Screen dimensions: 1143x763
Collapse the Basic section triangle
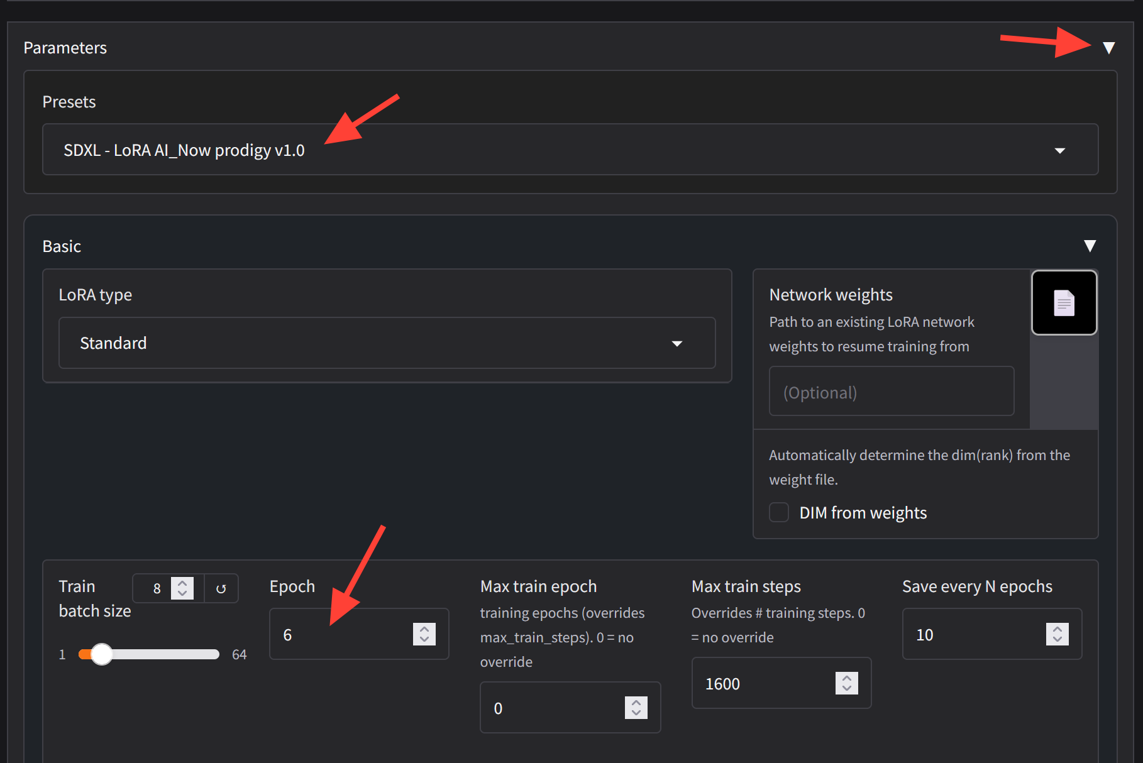[1090, 246]
